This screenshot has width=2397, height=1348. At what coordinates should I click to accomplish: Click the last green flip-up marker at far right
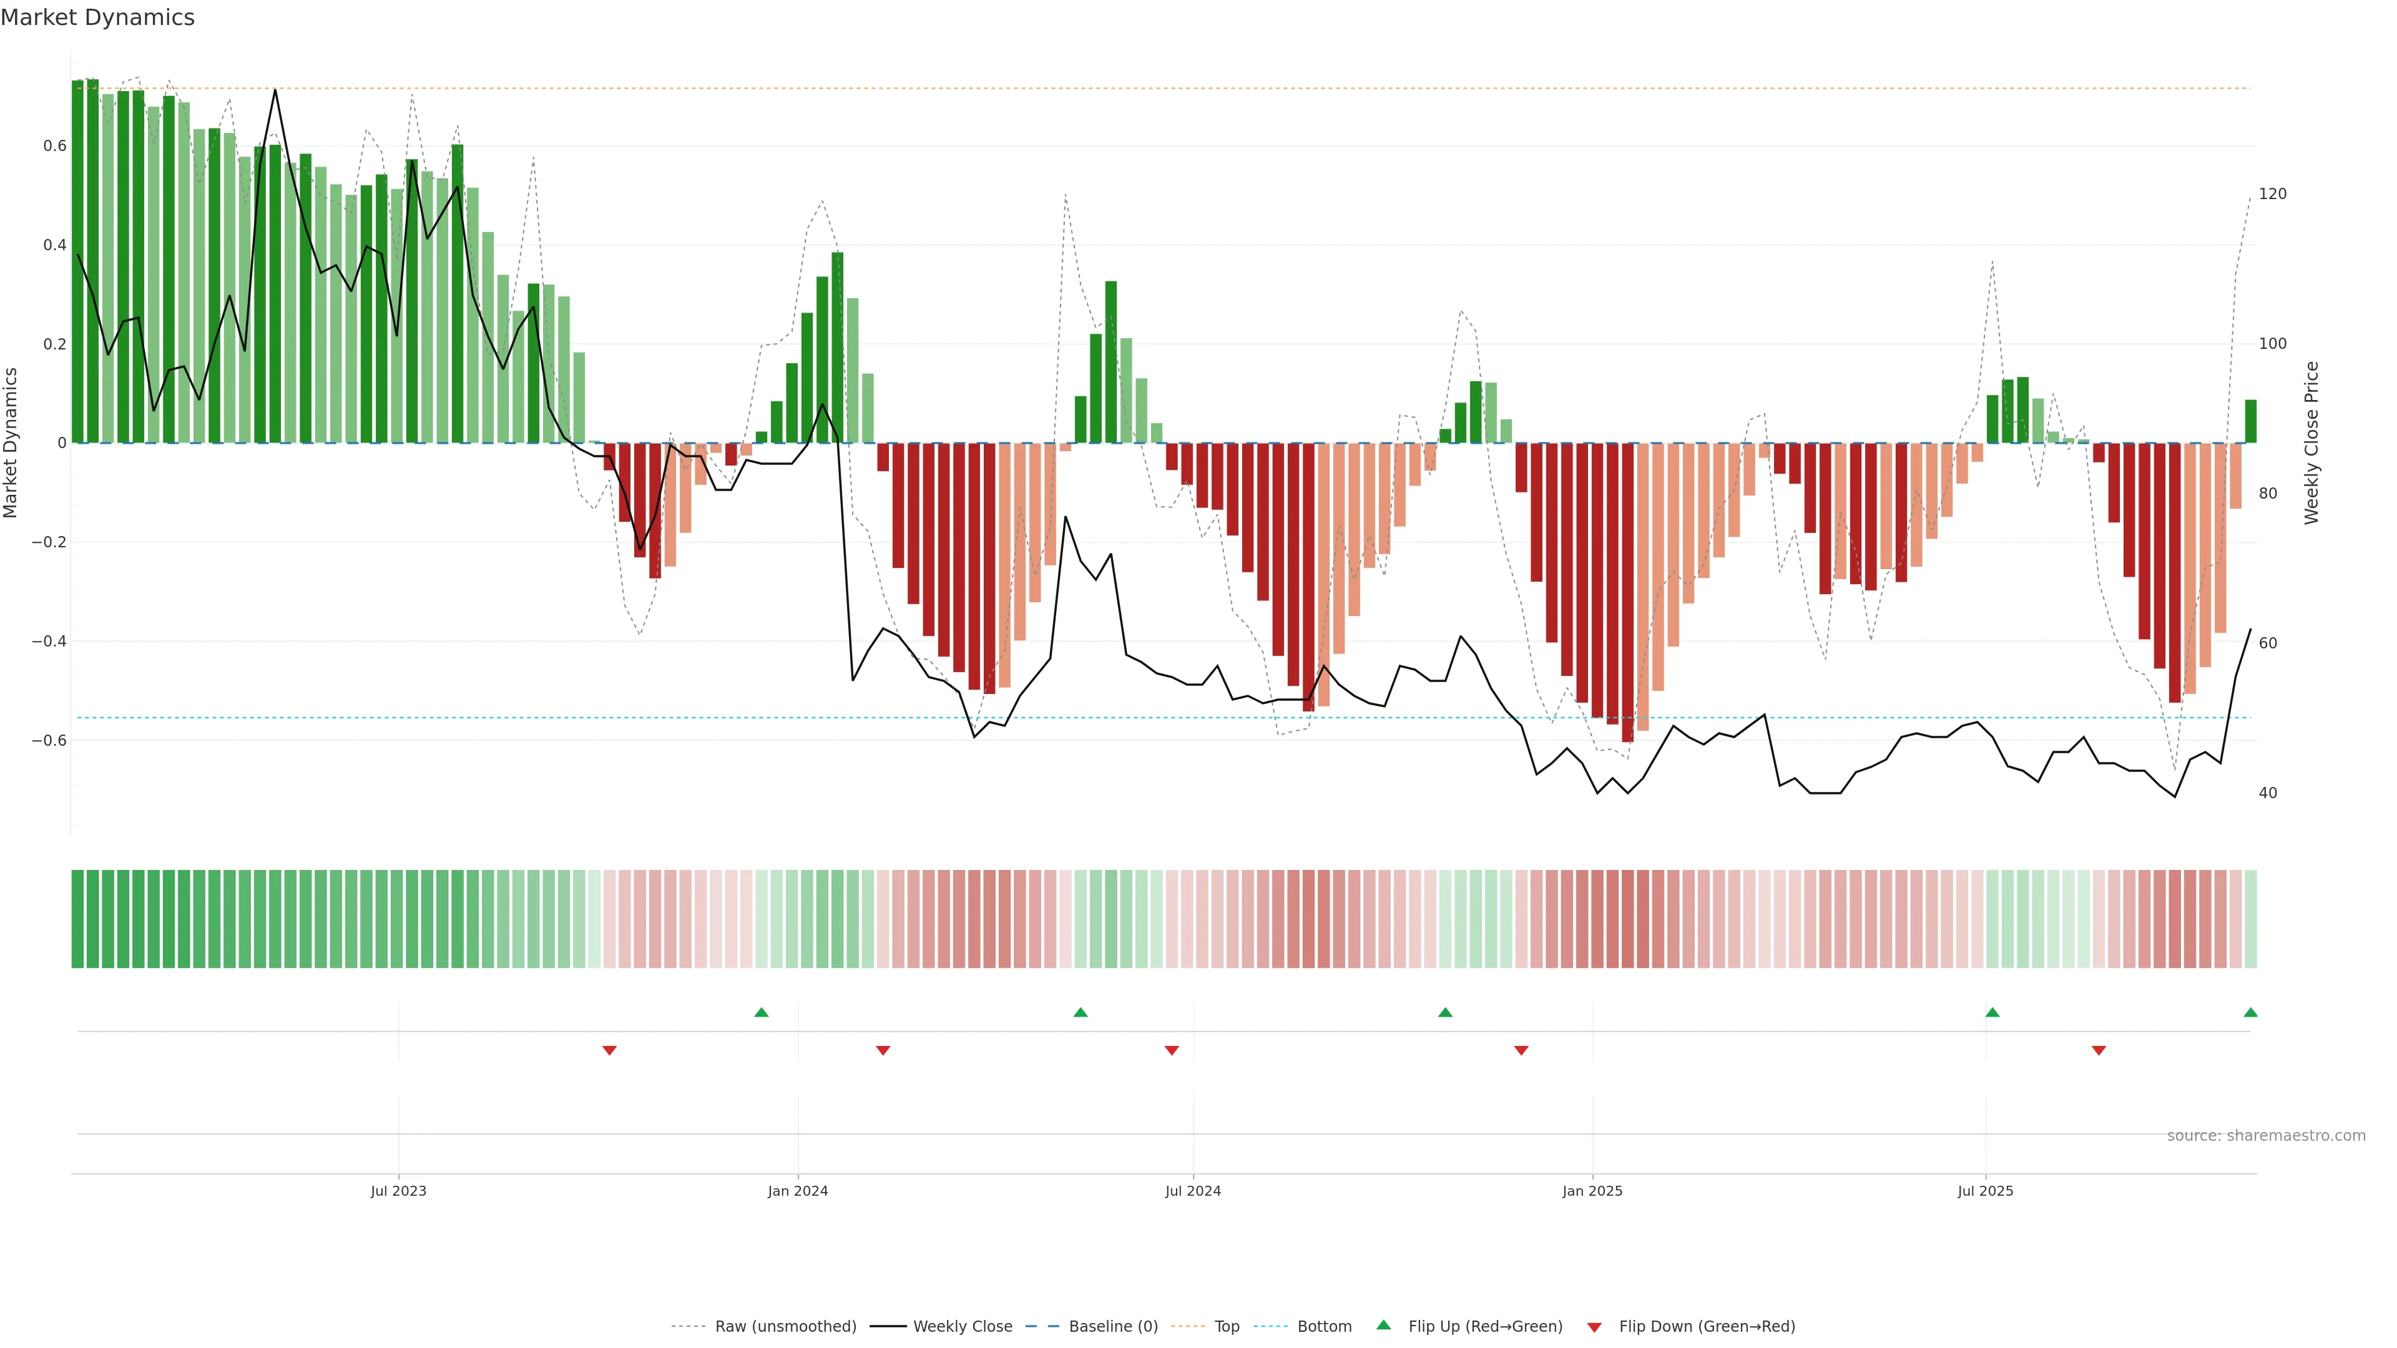pyautogui.click(x=2250, y=1012)
